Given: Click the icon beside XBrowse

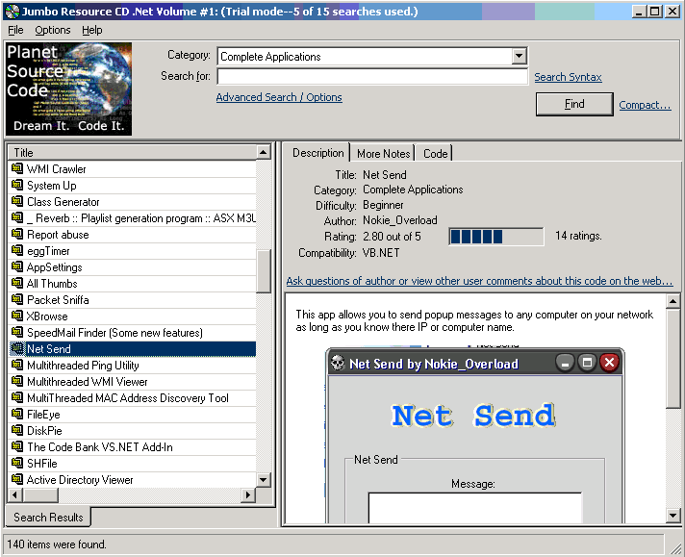Looking at the screenshot, I should click(17, 316).
